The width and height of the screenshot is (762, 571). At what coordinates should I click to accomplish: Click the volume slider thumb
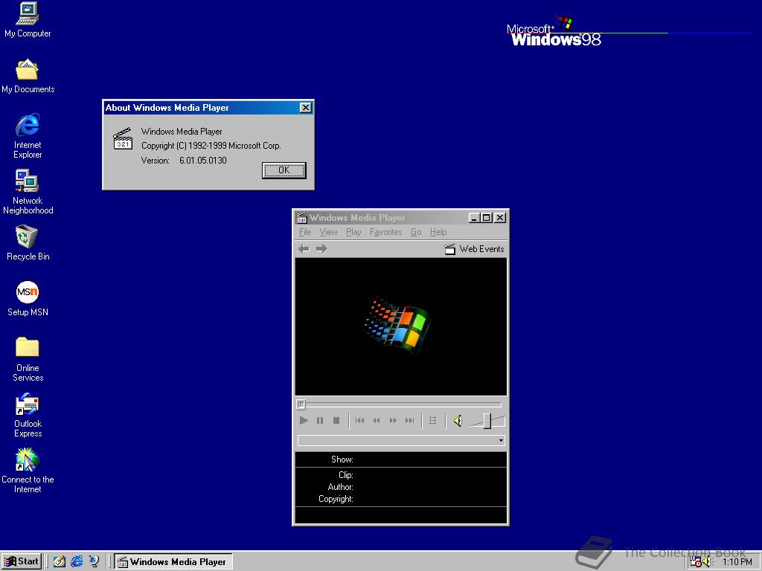pos(487,421)
